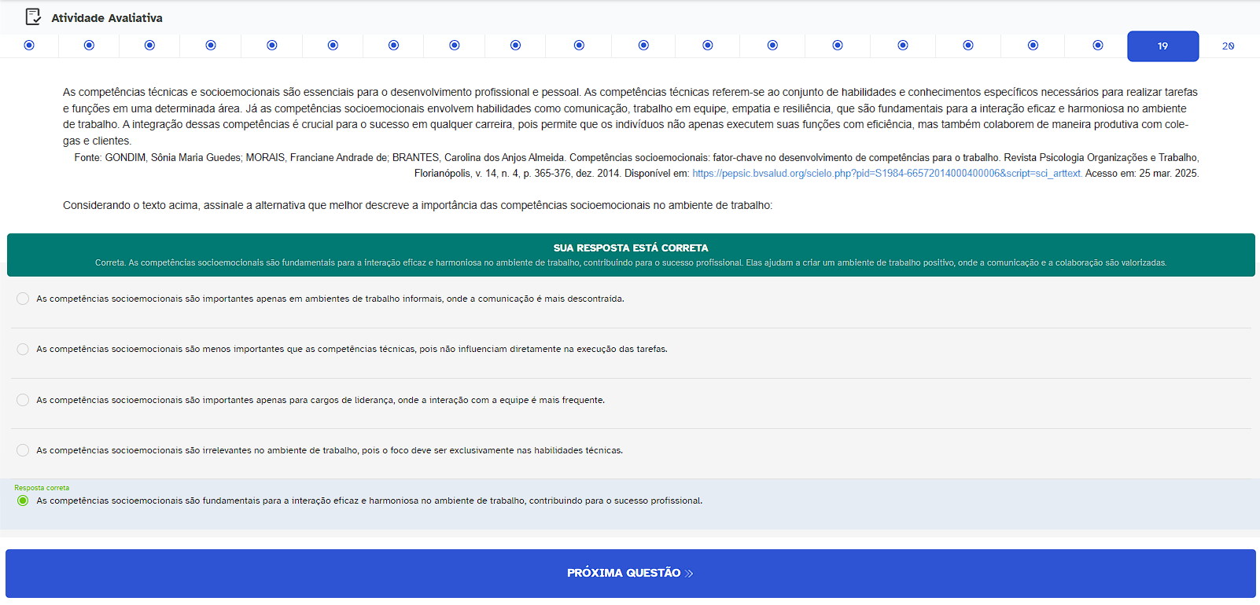1260x605 pixels.
Task: Open the pepsic.bvsalud.org source link
Action: click(x=886, y=174)
